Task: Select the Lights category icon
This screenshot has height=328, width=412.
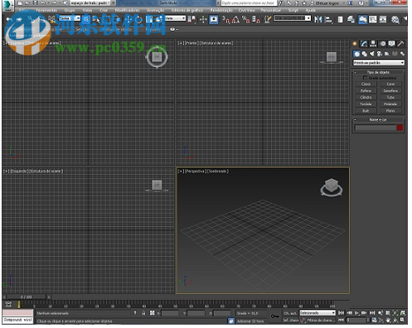Action: (x=372, y=54)
